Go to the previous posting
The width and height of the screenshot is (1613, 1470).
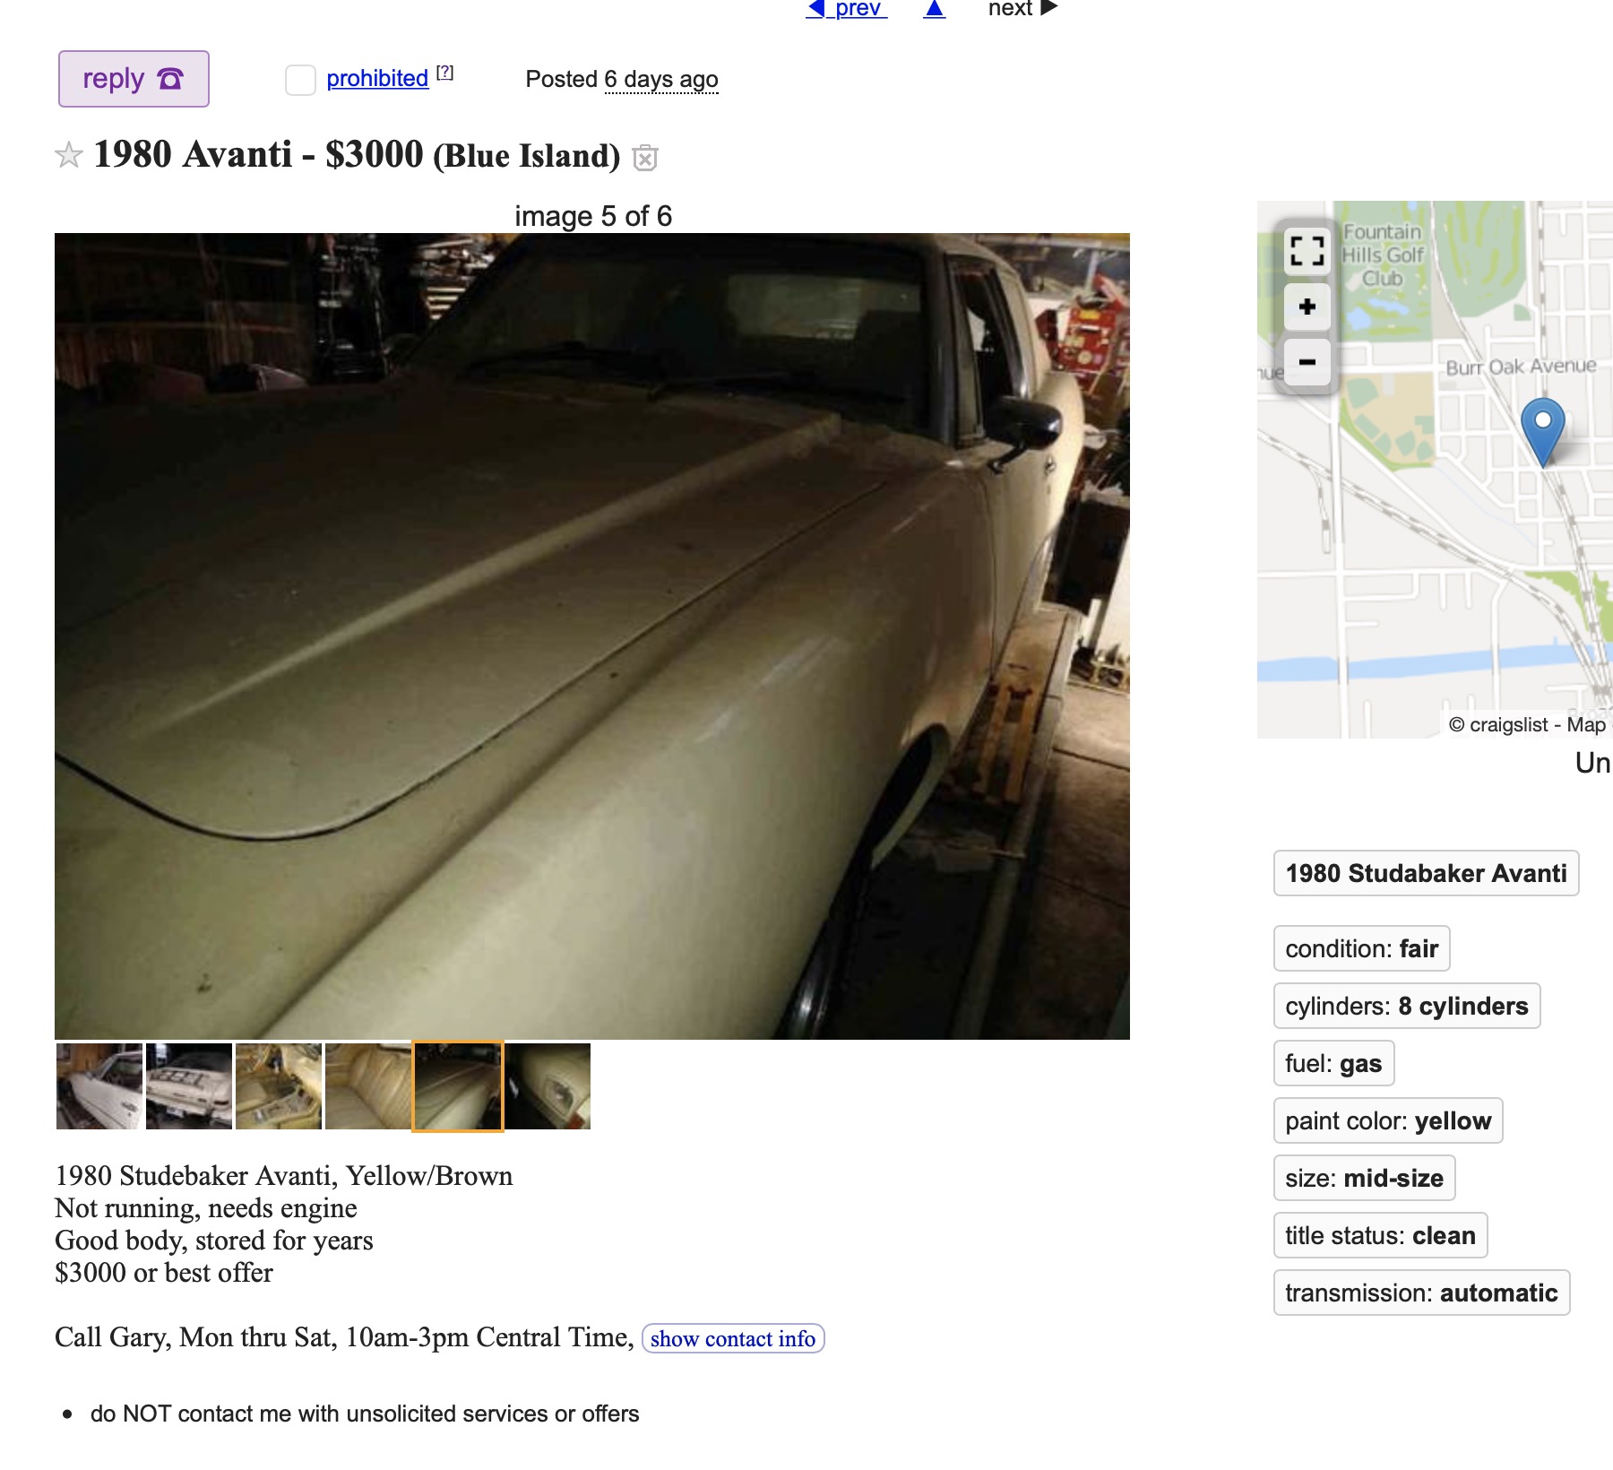[x=846, y=9]
